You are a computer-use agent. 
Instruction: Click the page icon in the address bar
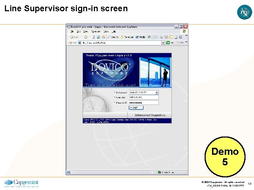click(79, 43)
